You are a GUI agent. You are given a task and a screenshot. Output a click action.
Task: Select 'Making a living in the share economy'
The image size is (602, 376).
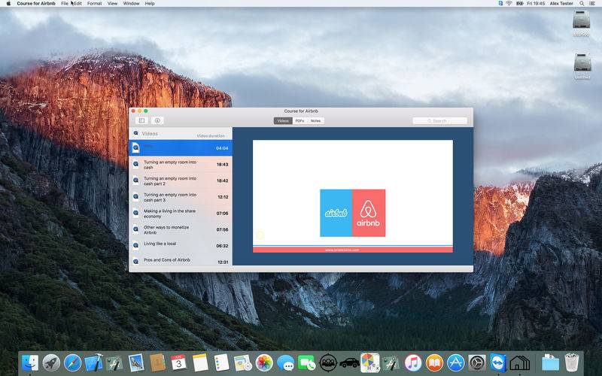[x=181, y=214]
